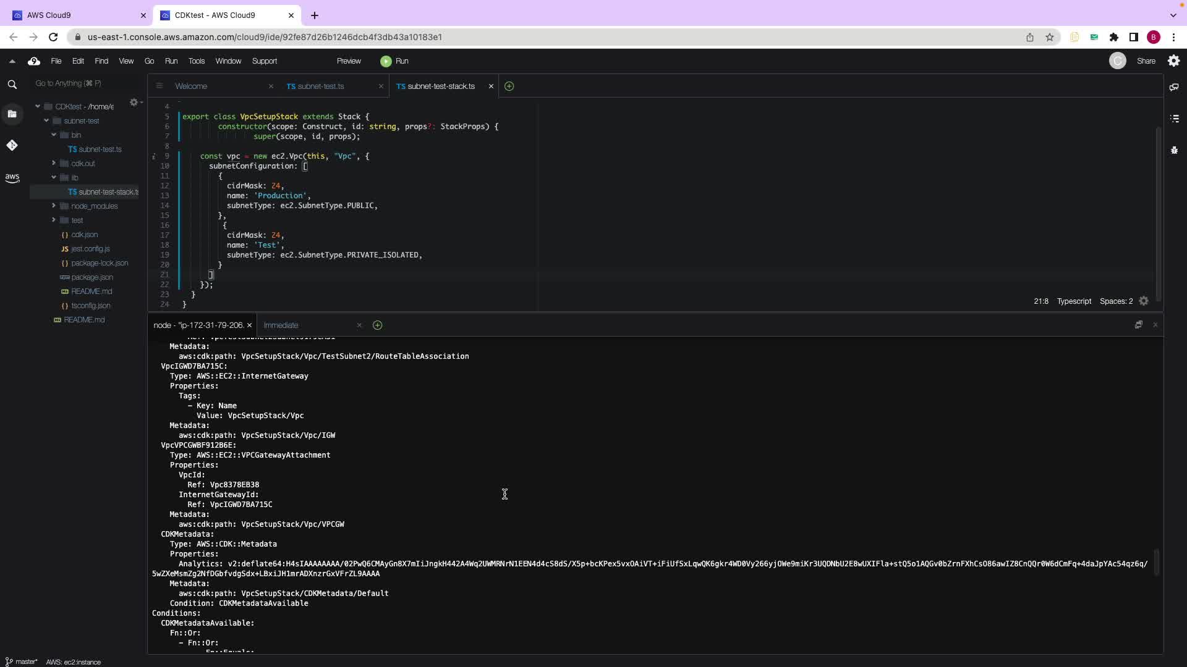Click the Share button
1187x667 pixels.
coord(1146,61)
